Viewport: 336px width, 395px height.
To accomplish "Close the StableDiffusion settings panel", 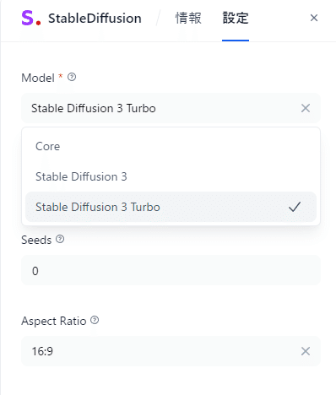I will 314,18.
